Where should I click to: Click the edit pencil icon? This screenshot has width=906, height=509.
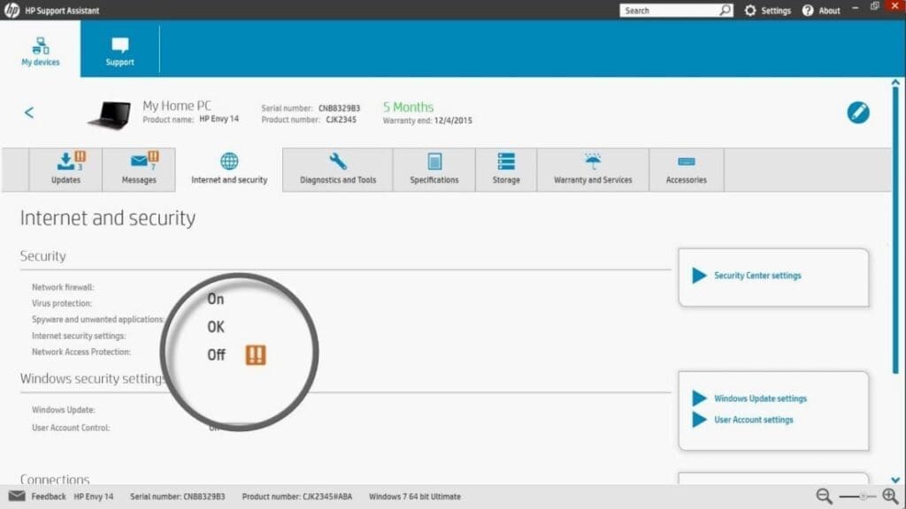[x=858, y=112]
